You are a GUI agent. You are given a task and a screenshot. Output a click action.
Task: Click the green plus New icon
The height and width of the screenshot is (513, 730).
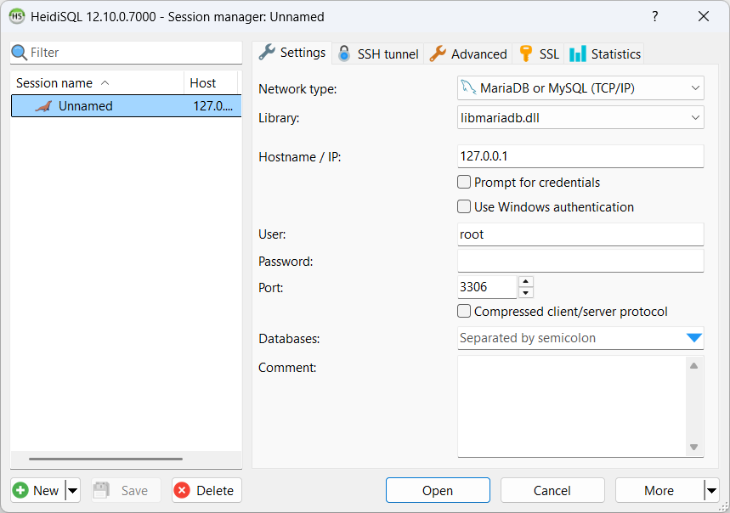pyautogui.click(x=20, y=490)
